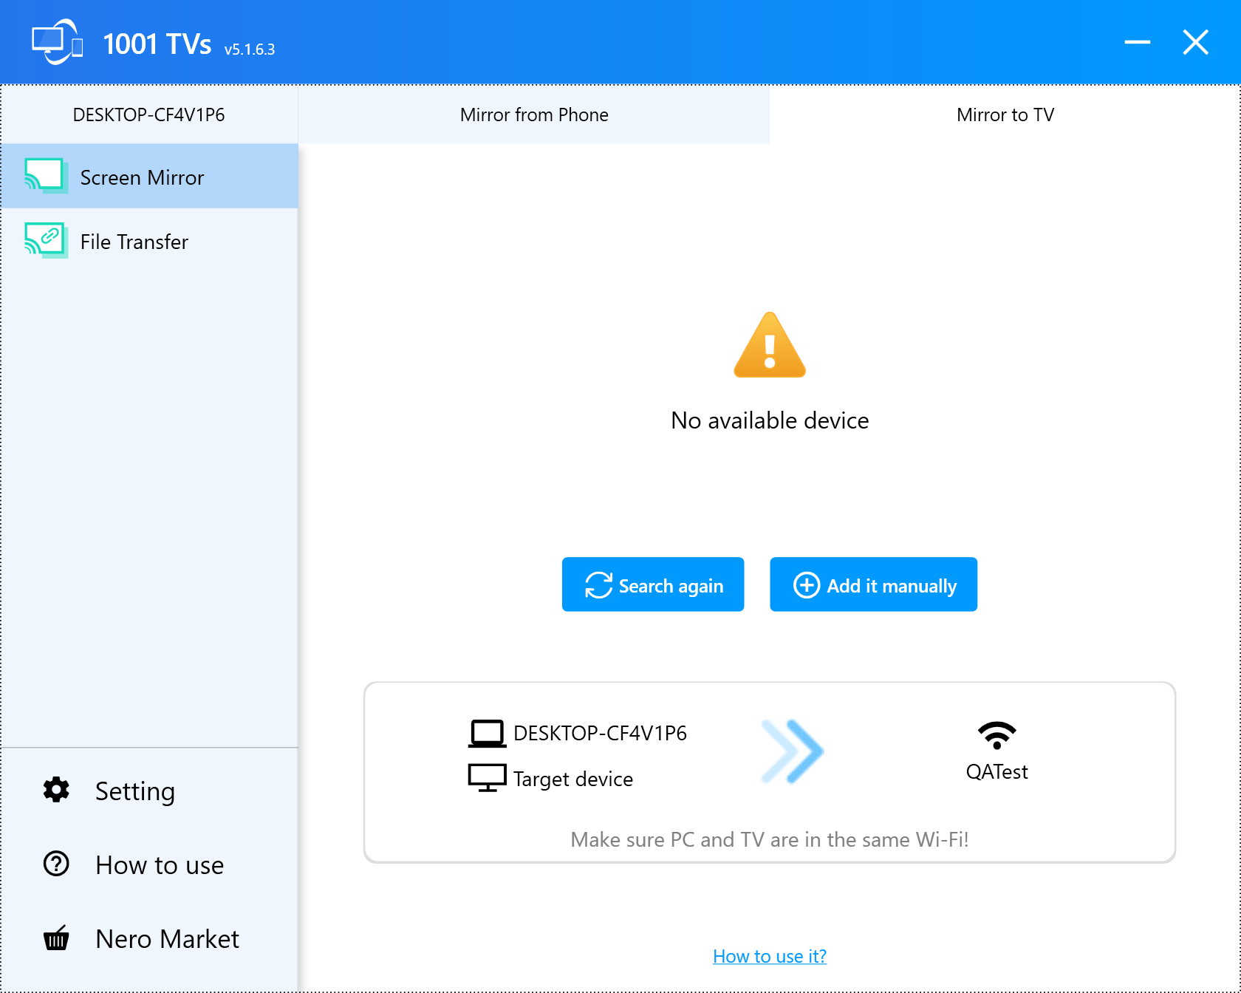Click the double chevron arrow icon
This screenshot has width=1241, height=993.
(x=793, y=751)
